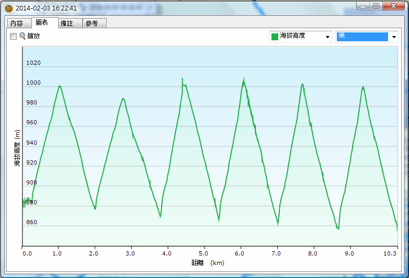Viewport: 409px width, 278px height.
Task: Click the window title 2014-02-03 16:22:41
Action: pos(47,8)
